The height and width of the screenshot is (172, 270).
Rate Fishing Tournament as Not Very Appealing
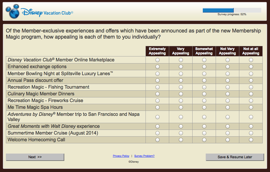227,87
